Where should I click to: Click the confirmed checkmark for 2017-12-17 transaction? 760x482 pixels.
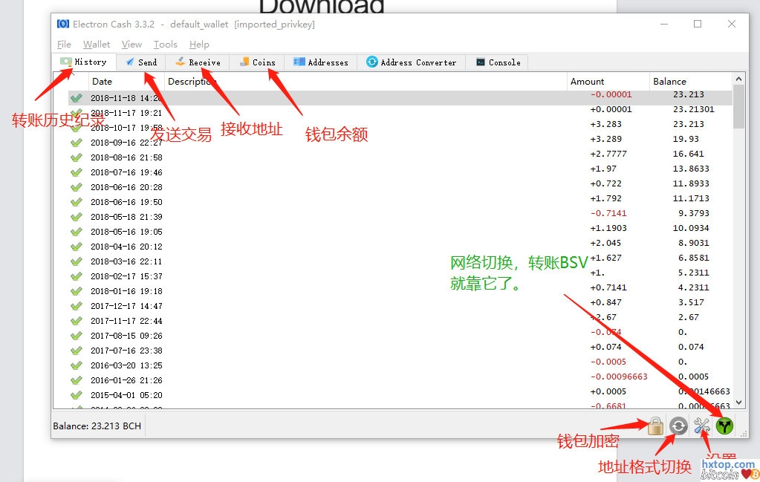76,306
